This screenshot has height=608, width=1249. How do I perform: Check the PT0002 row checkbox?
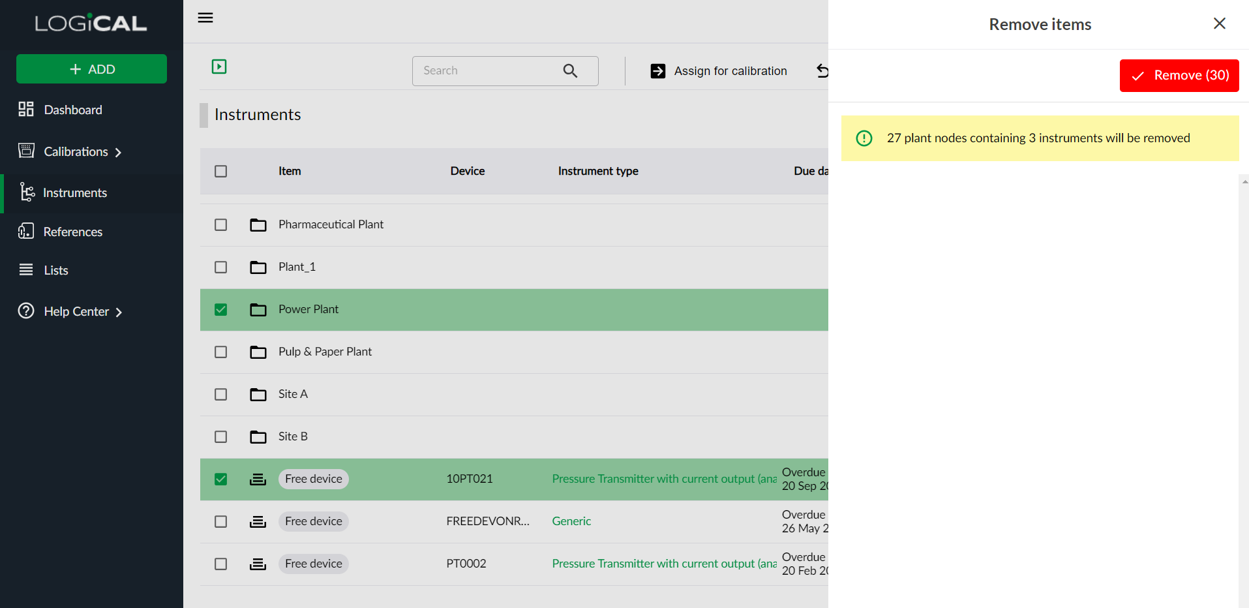(221, 564)
